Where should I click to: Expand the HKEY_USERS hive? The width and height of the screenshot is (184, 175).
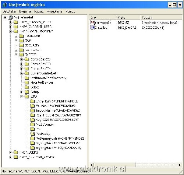[11, 153]
